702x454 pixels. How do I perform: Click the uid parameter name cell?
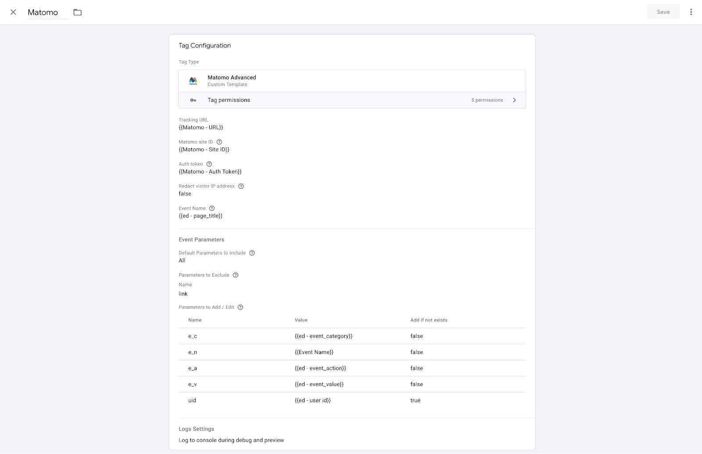[192, 400]
